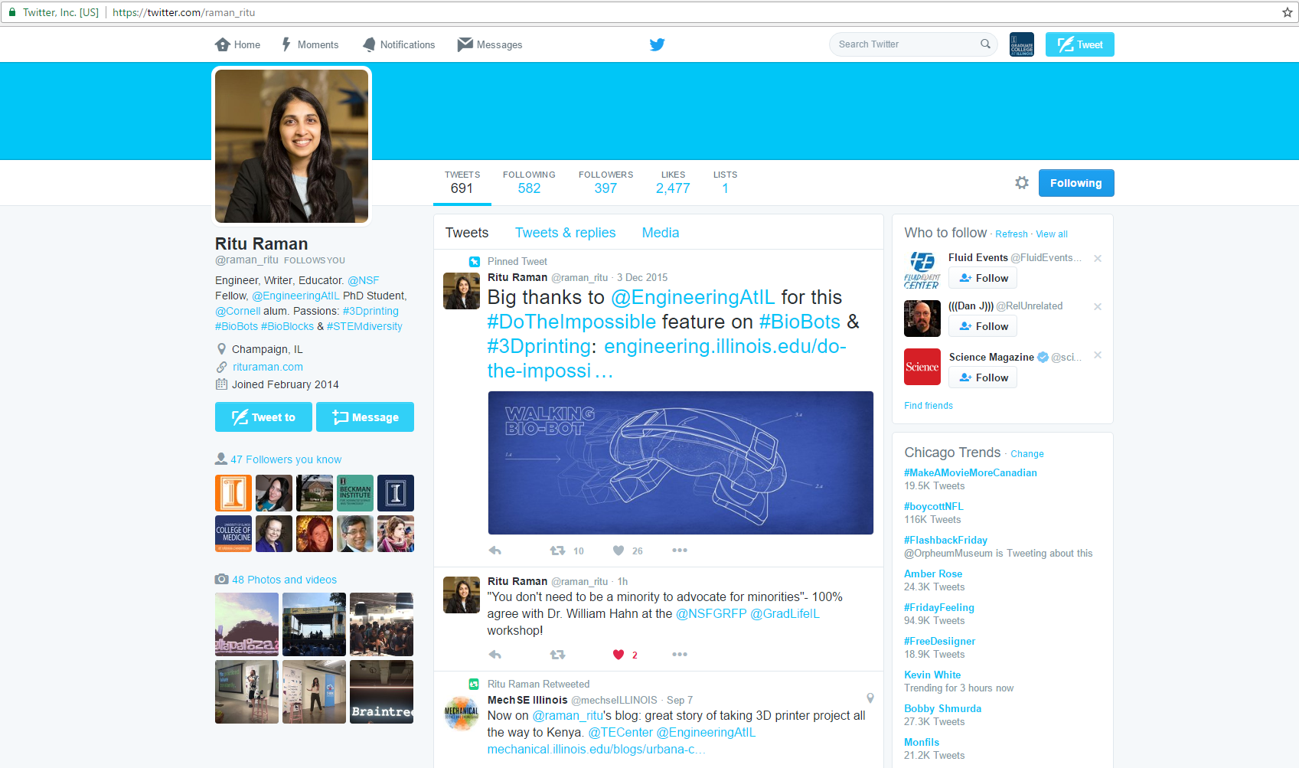Switch to the Media tab
This screenshot has height=768, width=1299.
coord(661,233)
